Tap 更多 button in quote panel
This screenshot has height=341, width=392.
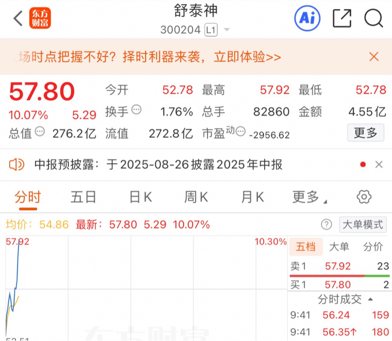point(366,133)
